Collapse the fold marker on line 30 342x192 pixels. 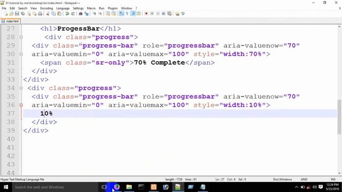click(x=21, y=54)
